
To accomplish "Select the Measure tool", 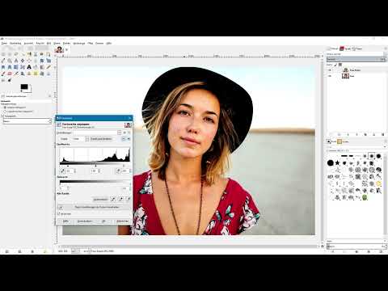I will 16,61.
